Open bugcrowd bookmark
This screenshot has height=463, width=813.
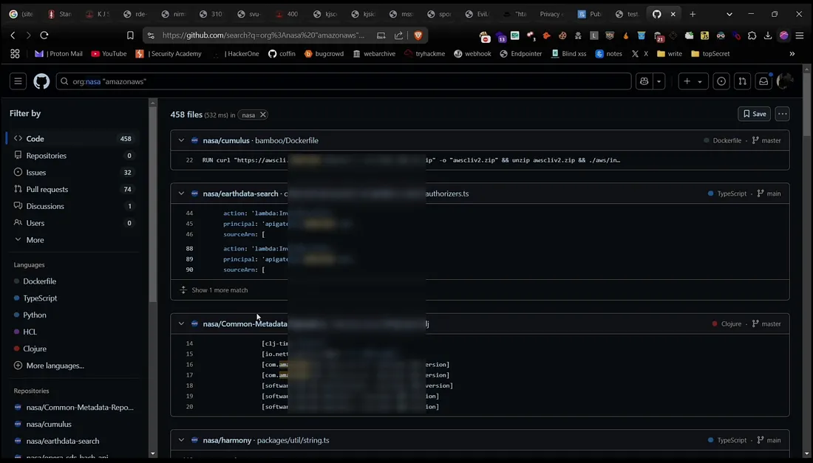coord(324,54)
